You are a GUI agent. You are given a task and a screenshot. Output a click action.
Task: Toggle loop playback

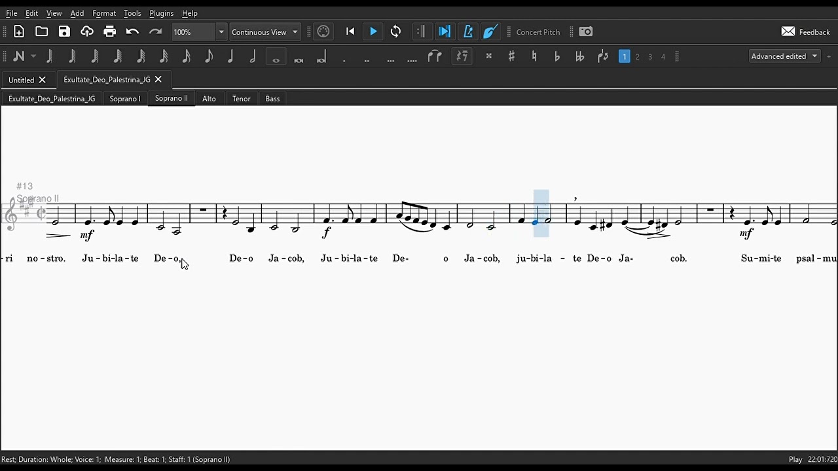click(395, 31)
